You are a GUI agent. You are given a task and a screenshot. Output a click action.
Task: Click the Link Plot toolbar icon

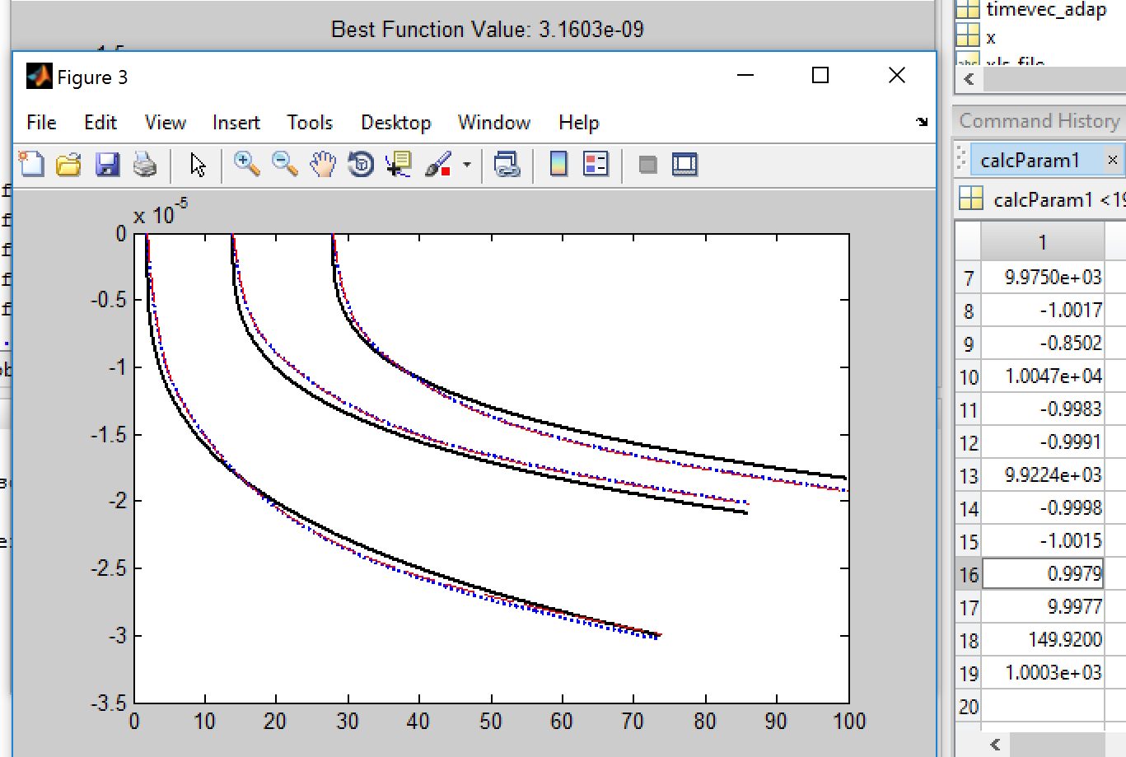[507, 165]
